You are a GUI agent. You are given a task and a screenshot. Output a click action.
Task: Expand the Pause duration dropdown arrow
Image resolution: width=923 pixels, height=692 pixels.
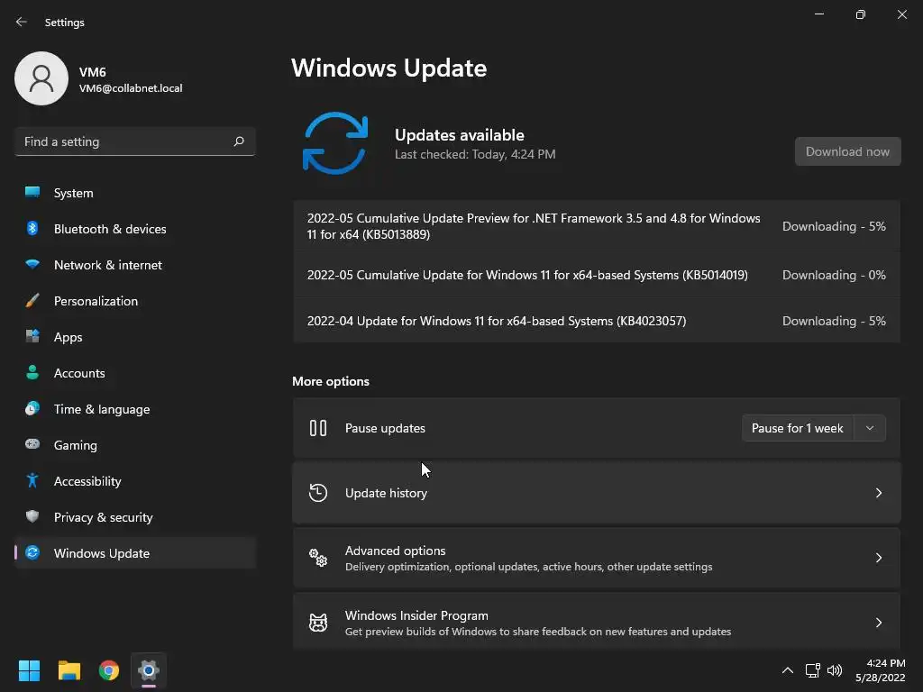(870, 428)
